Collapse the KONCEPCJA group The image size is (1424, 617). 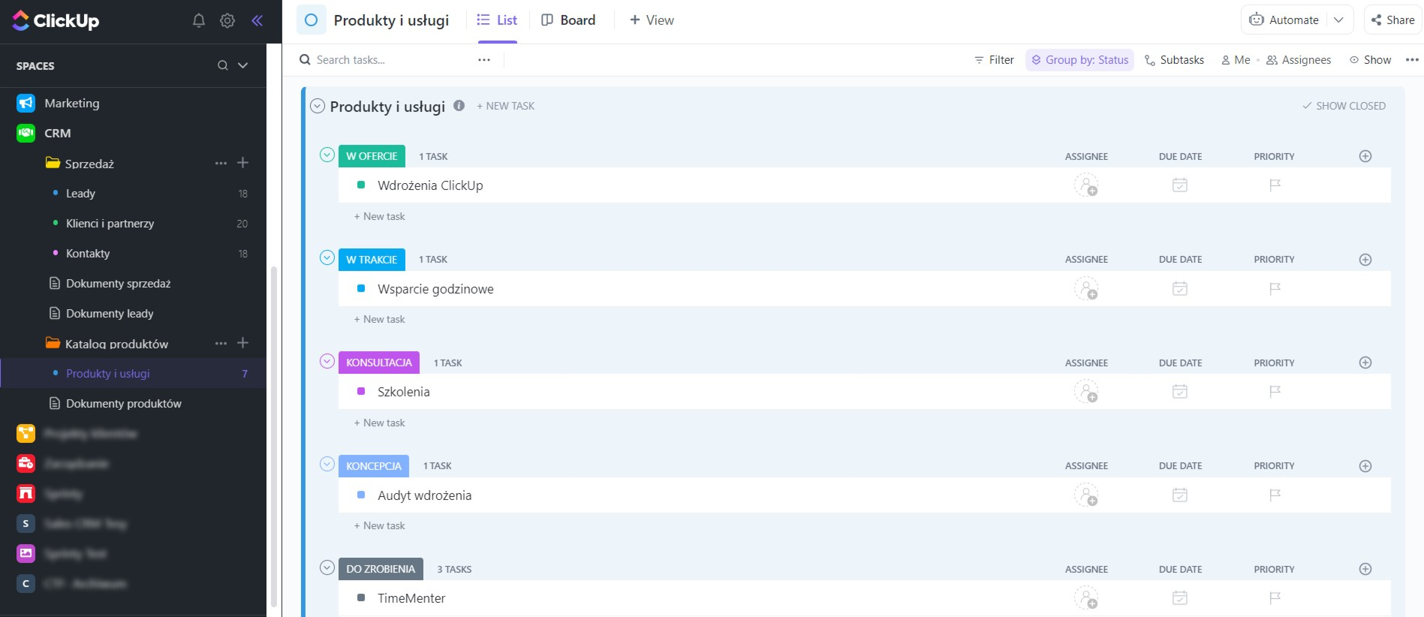click(x=327, y=464)
